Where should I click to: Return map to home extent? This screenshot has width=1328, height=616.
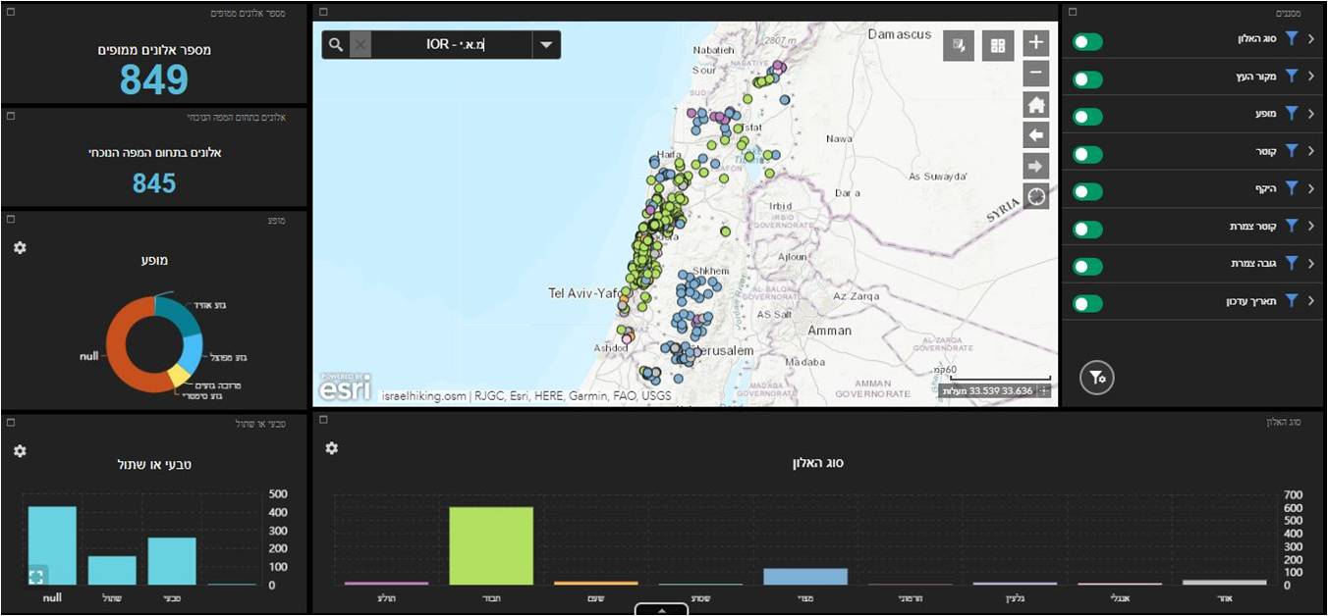click(1036, 104)
